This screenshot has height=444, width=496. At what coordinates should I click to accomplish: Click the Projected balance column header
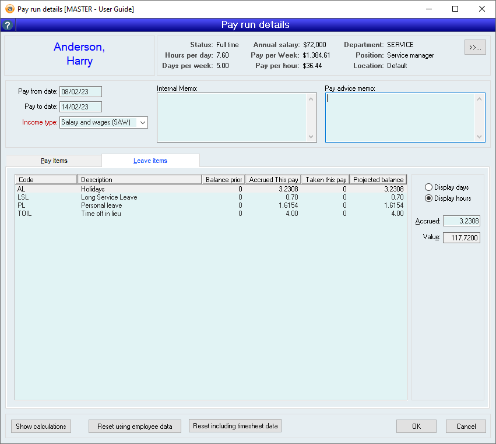click(x=378, y=180)
